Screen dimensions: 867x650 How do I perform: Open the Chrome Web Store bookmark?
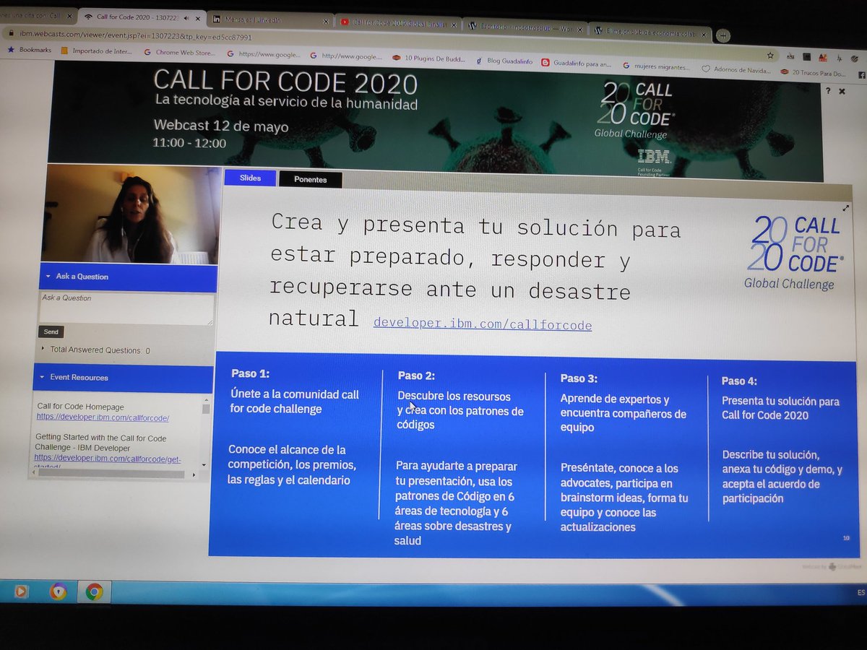180,53
